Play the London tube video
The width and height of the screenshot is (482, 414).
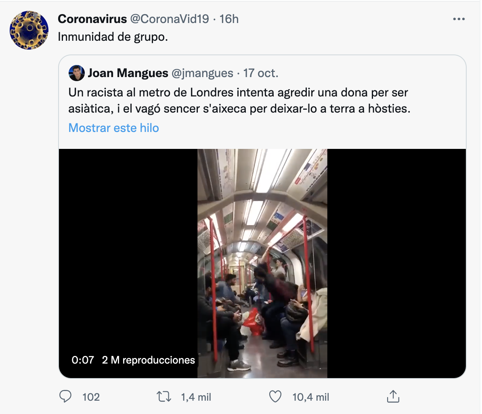tap(262, 263)
